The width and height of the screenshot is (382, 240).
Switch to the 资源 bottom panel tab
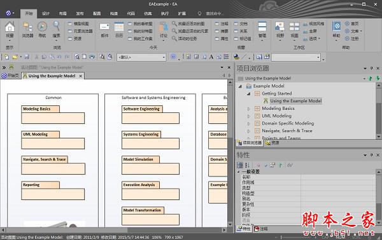point(272,143)
